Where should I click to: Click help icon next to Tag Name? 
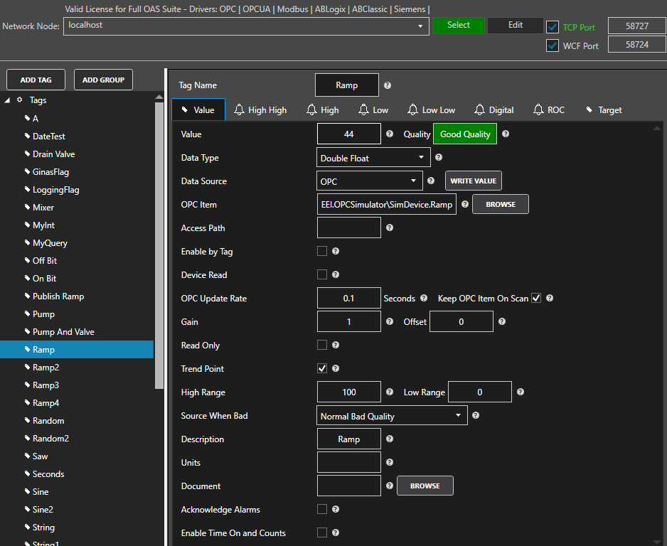(x=388, y=85)
